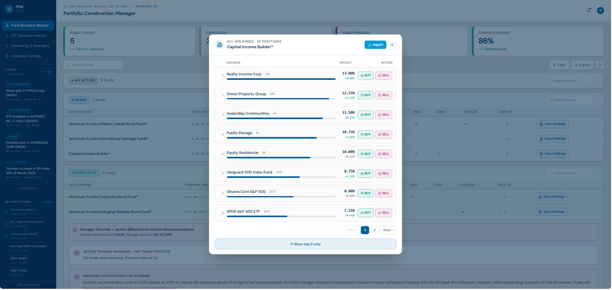This screenshot has height=290, width=612.
Task: Export holdings from the Capital Income Builder dialog
Action: (376, 45)
